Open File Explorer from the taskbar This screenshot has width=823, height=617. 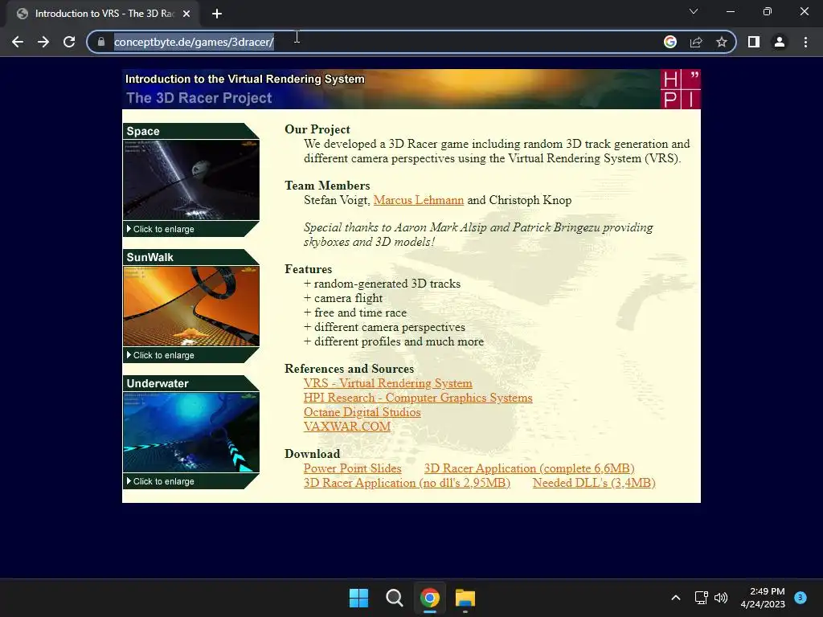click(465, 598)
